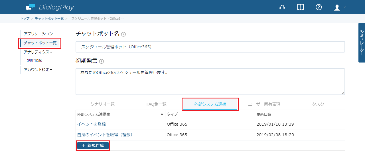Open the イベントを登録 link
This screenshot has height=157, width=365.
coord(92,124)
